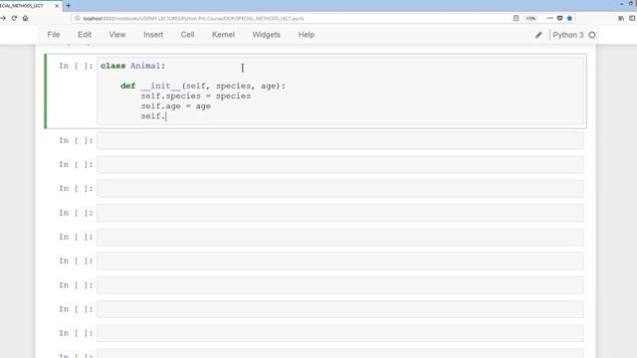
Task: Open the Cell menu
Action: click(x=187, y=35)
